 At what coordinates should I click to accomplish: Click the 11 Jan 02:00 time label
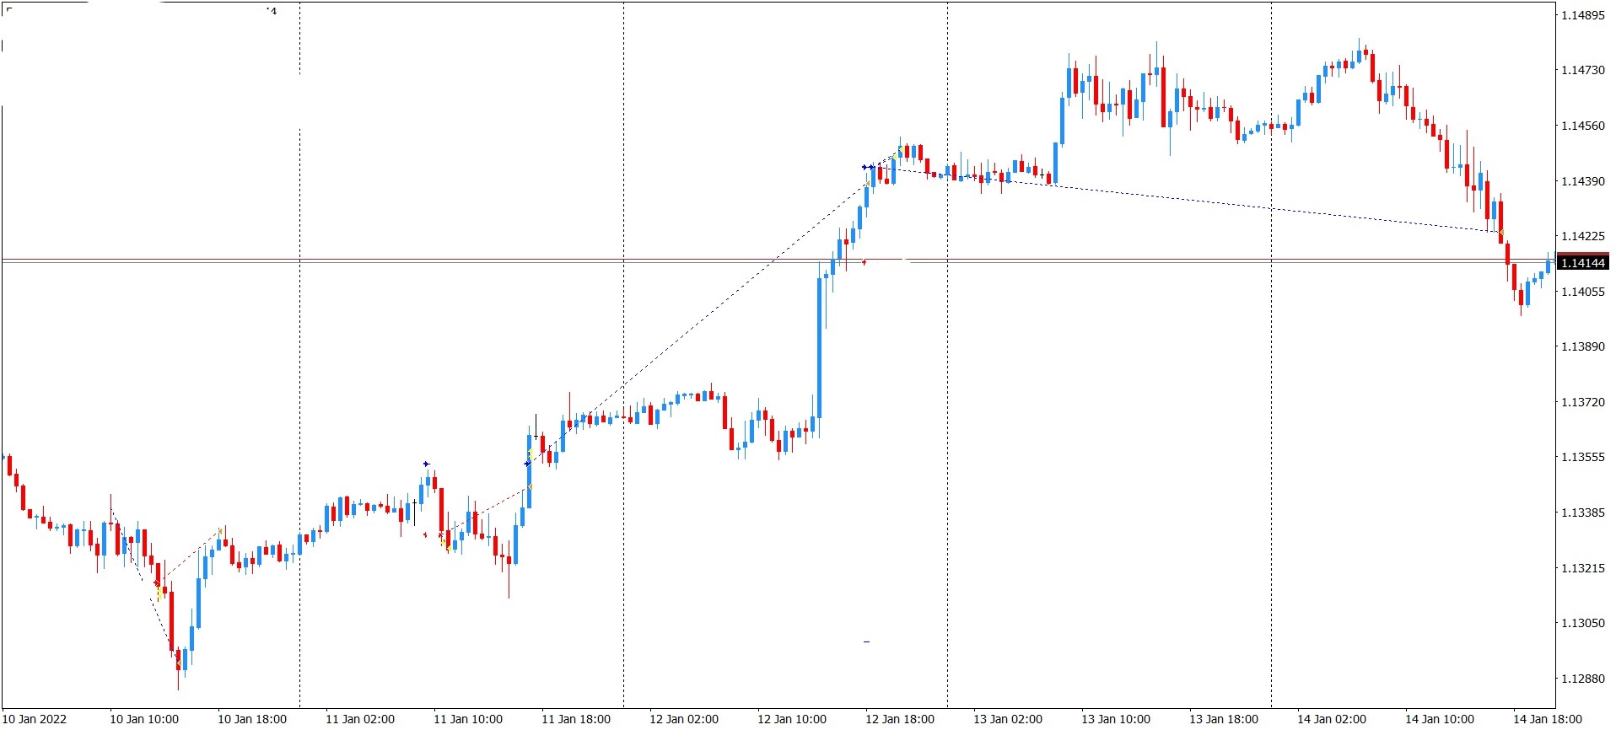[360, 719]
